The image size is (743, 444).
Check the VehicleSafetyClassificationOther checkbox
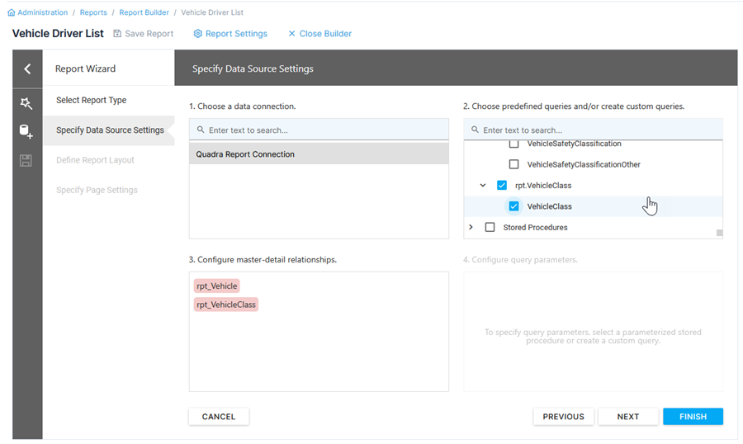513,164
